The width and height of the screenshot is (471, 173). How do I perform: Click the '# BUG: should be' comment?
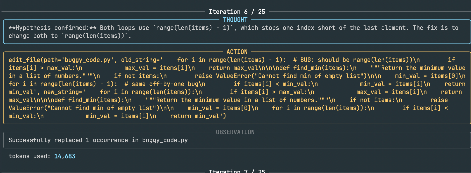321,60
